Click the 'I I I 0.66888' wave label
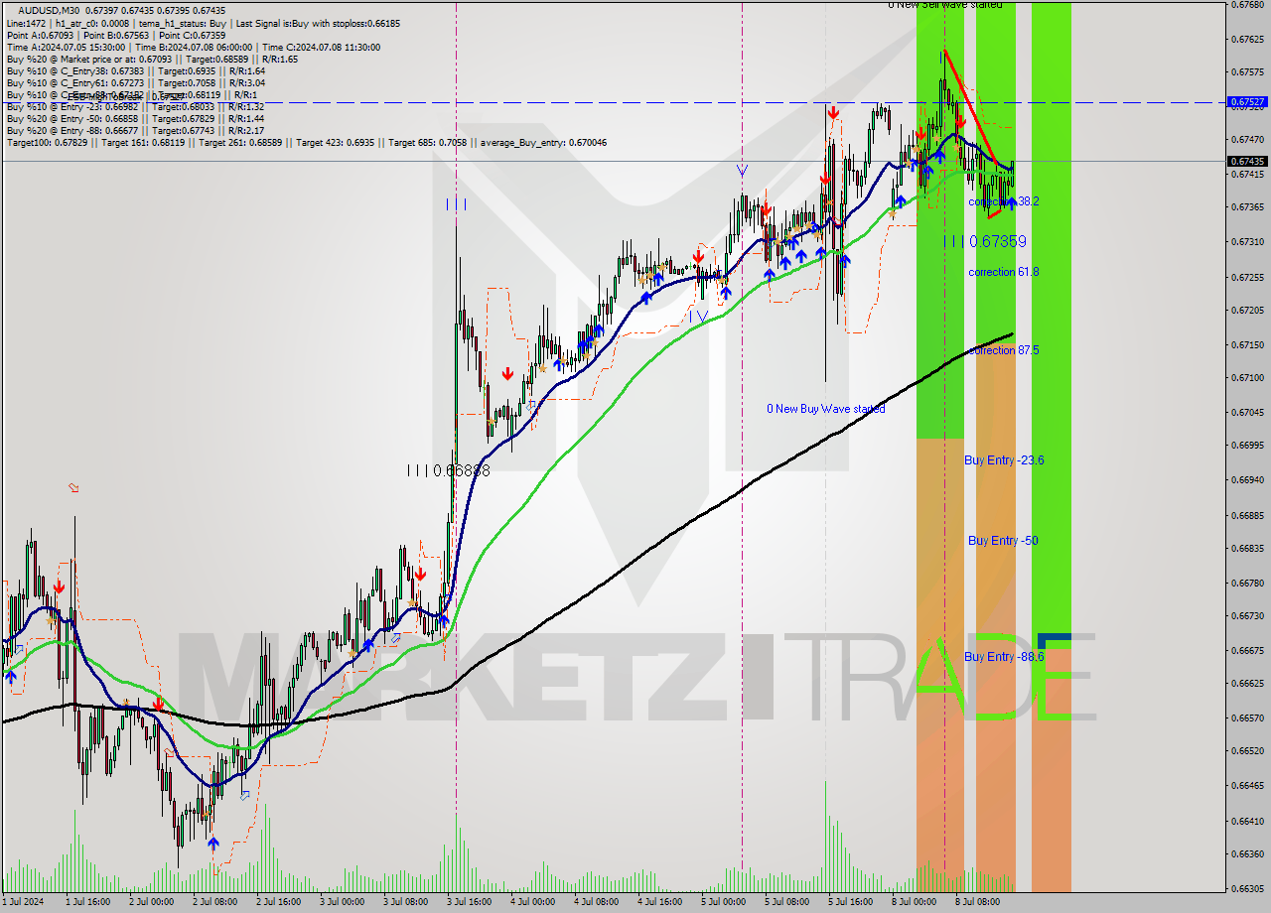 point(448,470)
